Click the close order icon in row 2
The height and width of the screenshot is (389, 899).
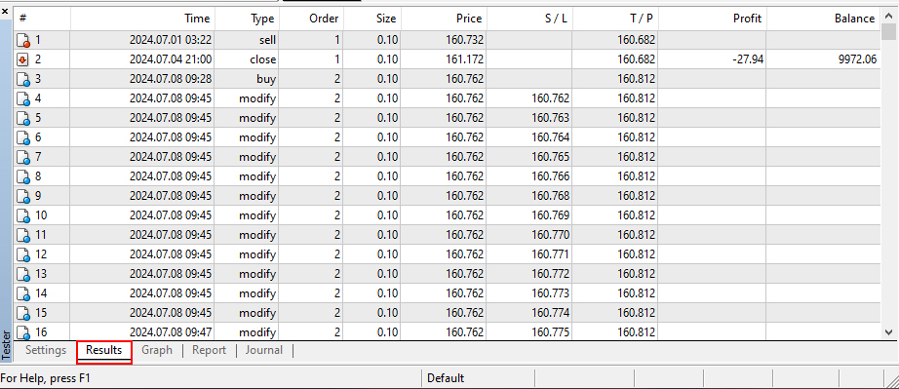click(x=23, y=59)
